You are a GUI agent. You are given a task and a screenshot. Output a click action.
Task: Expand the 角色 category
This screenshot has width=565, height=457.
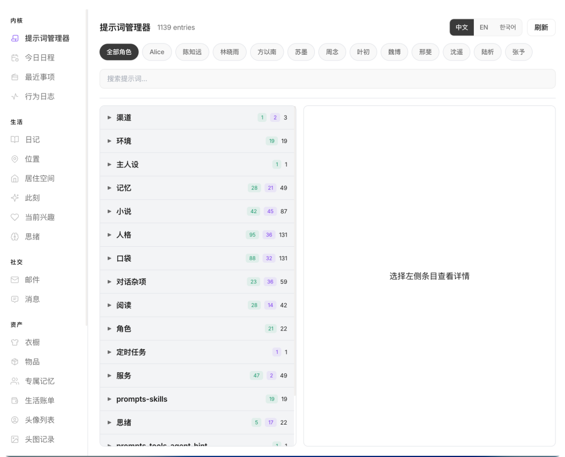click(197, 329)
